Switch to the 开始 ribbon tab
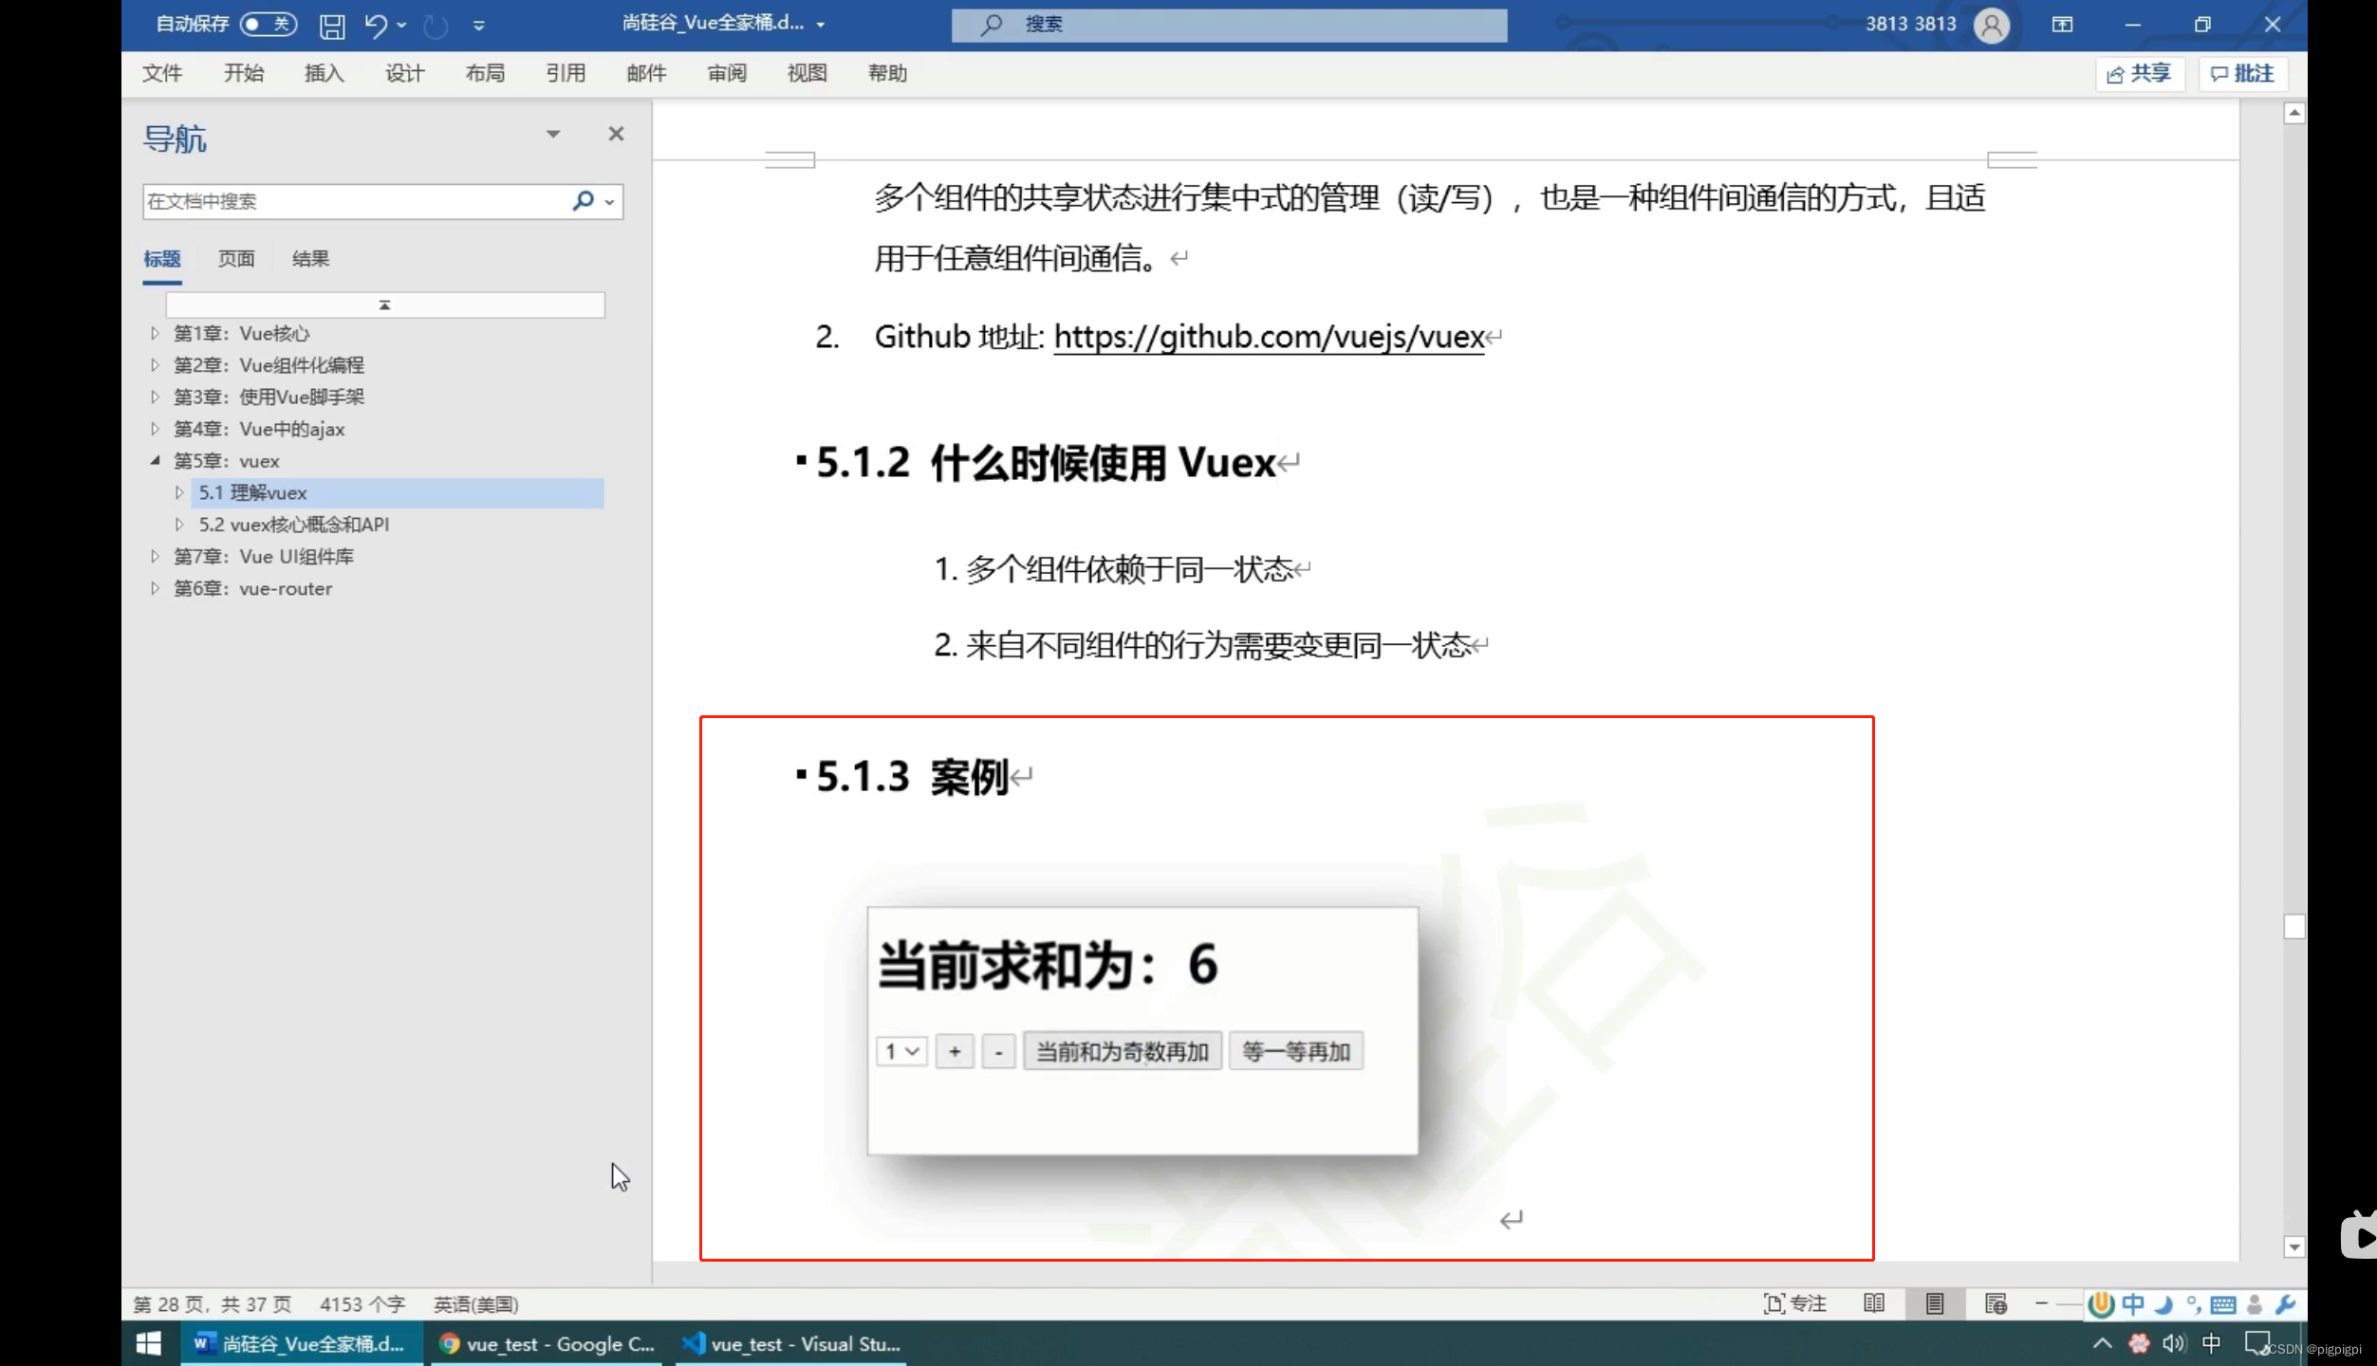The image size is (2377, 1366). pyautogui.click(x=244, y=73)
